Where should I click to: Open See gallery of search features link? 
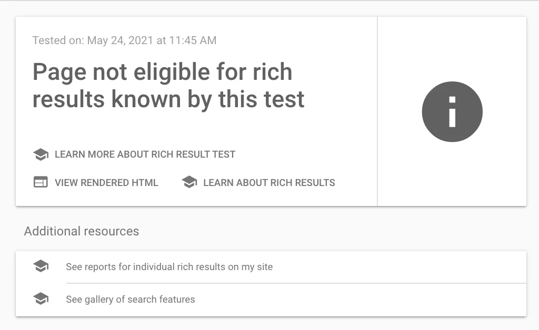point(130,300)
